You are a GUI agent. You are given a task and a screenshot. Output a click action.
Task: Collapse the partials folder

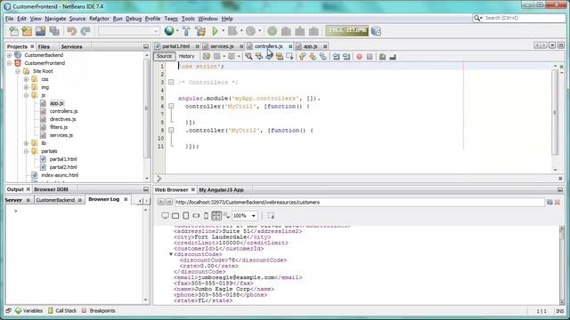26,151
